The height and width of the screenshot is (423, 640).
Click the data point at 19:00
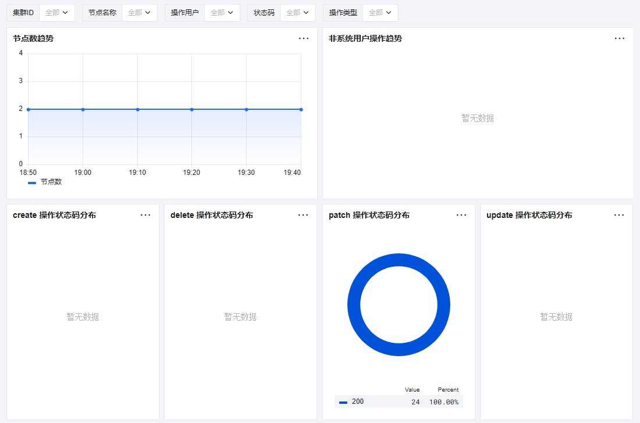[x=83, y=109]
